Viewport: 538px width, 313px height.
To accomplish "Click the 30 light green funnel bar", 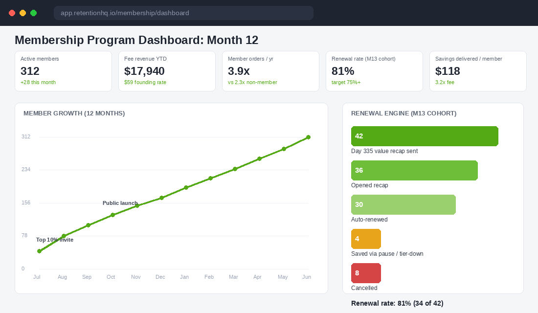I will click(403, 205).
